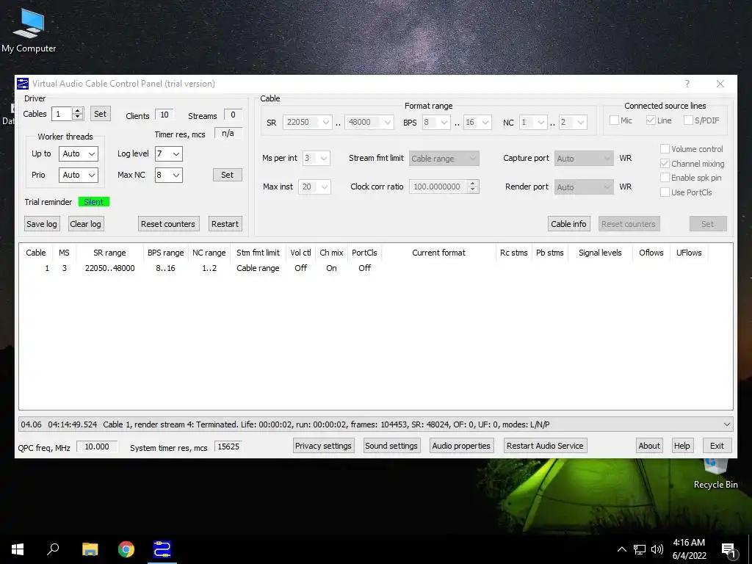Increase the Cables count spinner
The width and height of the screenshot is (752, 564).
coord(78,111)
